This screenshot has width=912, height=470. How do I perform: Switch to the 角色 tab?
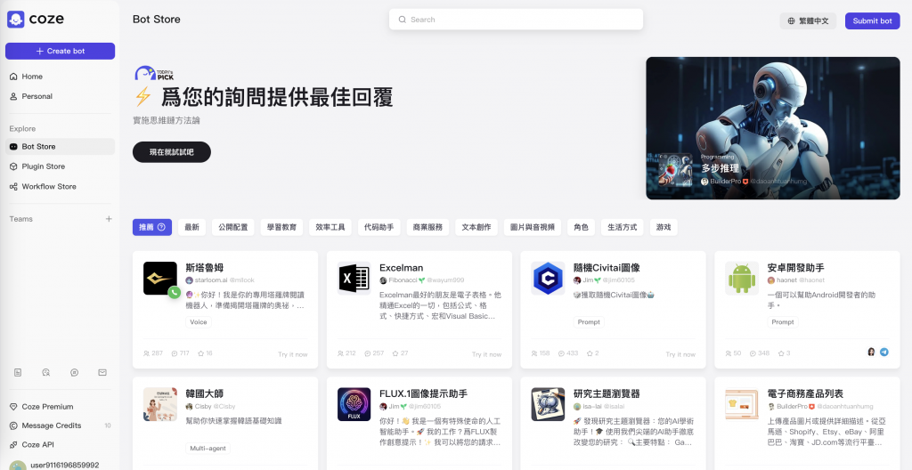[x=581, y=228]
